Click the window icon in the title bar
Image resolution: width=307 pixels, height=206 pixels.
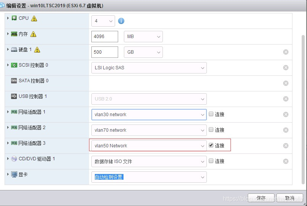coord(2,5)
